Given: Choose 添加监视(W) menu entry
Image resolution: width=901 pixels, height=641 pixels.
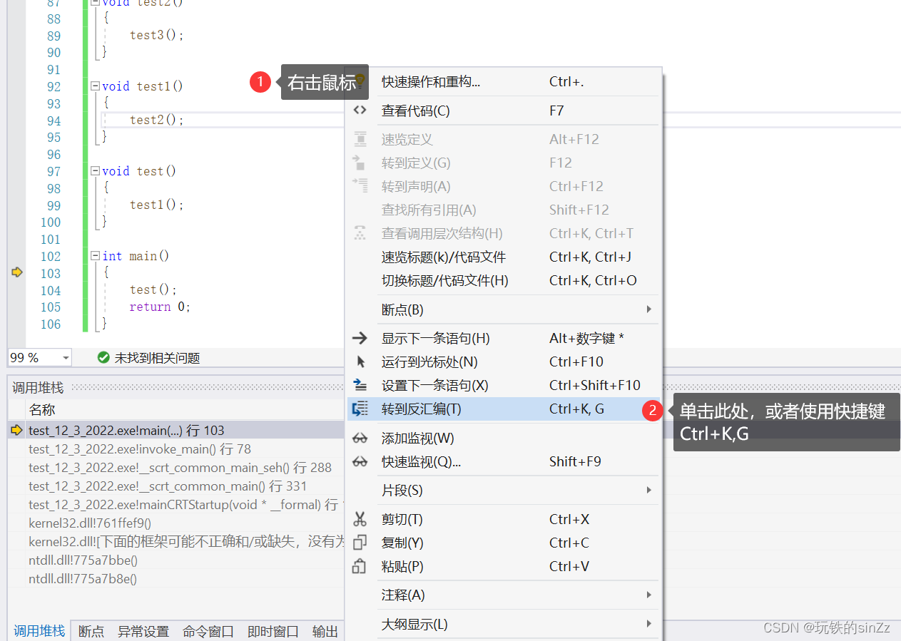Looking at the screenshot, I should 504,438.
